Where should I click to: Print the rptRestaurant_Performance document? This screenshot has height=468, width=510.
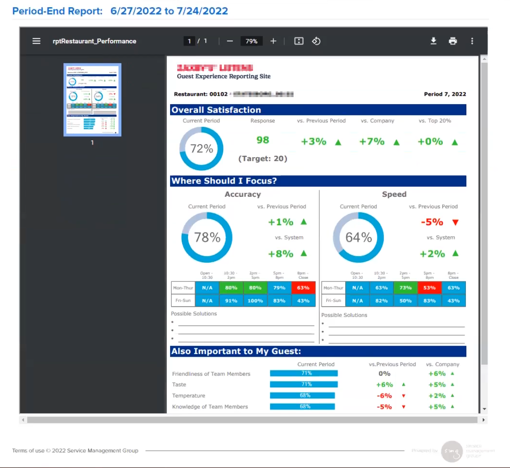pos(453,41)
